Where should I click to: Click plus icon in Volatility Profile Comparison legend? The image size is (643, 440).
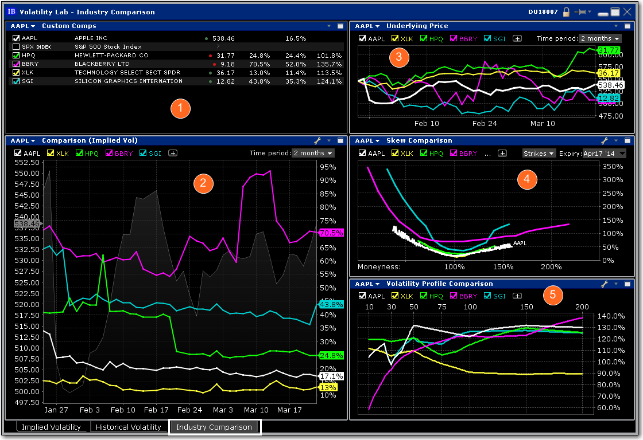coord(517,296)
